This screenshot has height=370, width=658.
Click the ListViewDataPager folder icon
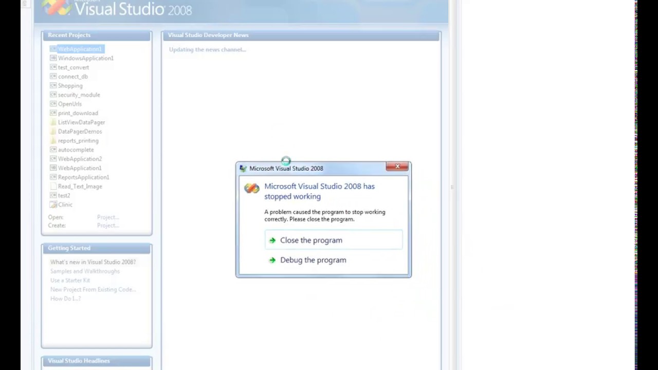53,122
